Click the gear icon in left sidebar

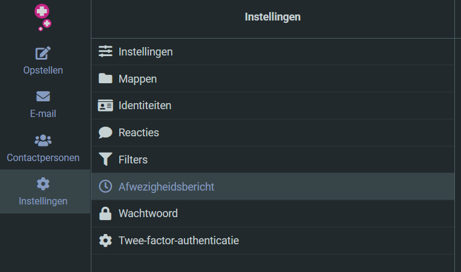(x=43, y=184)
